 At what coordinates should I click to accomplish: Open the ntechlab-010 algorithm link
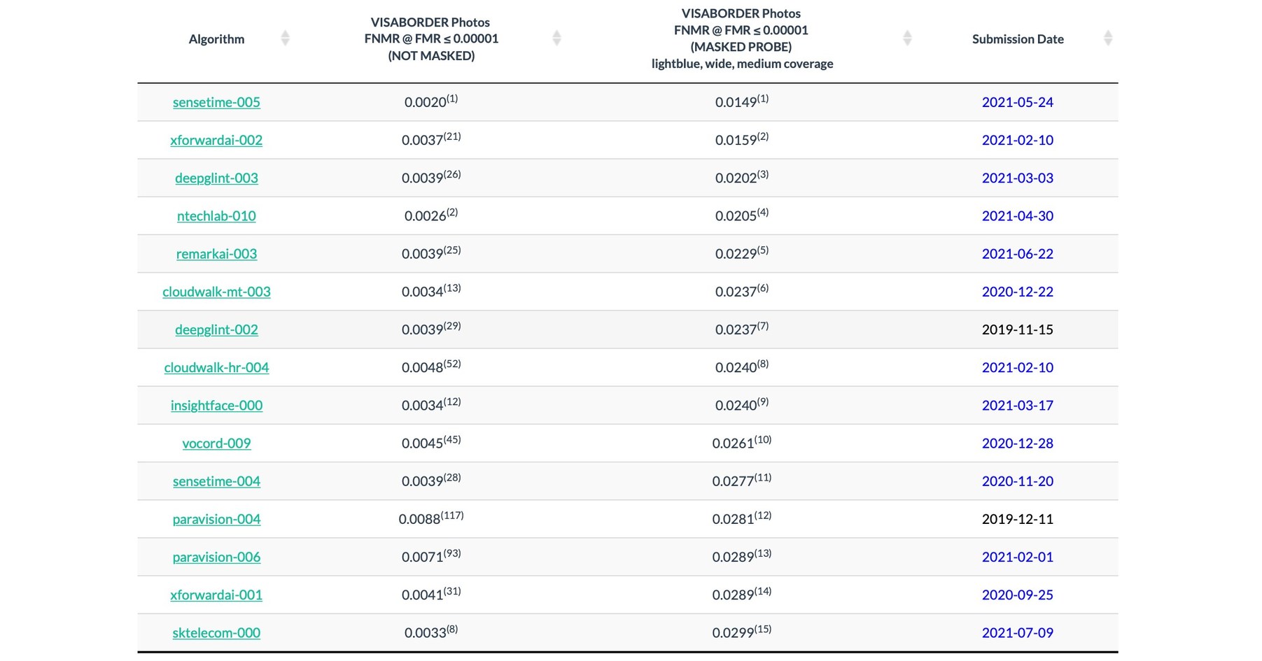point(216,215)
